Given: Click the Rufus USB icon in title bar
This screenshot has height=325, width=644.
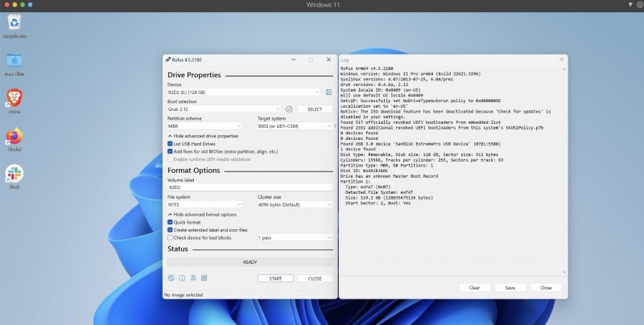Looking at the screenshot, I should (168, 60).
